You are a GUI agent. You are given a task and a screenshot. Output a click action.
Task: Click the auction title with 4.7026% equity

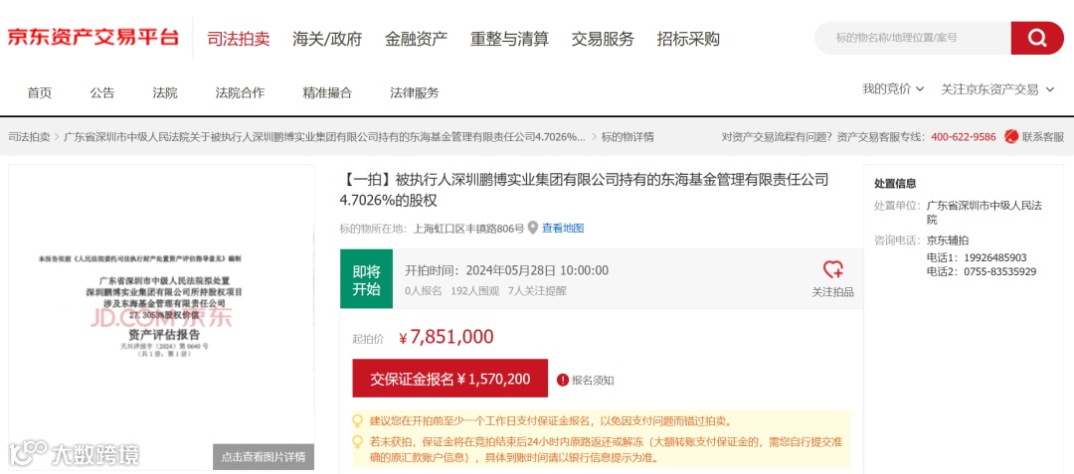click(x=585, y=190)
